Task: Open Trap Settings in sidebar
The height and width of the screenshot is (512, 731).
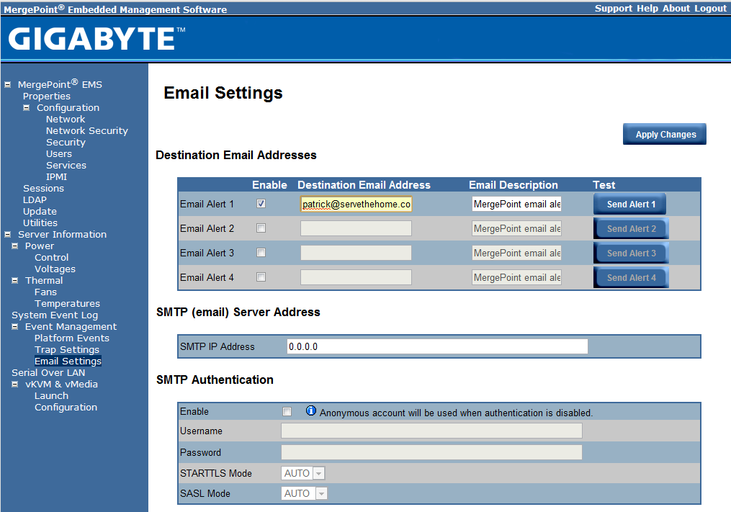Action: point(67,350)
